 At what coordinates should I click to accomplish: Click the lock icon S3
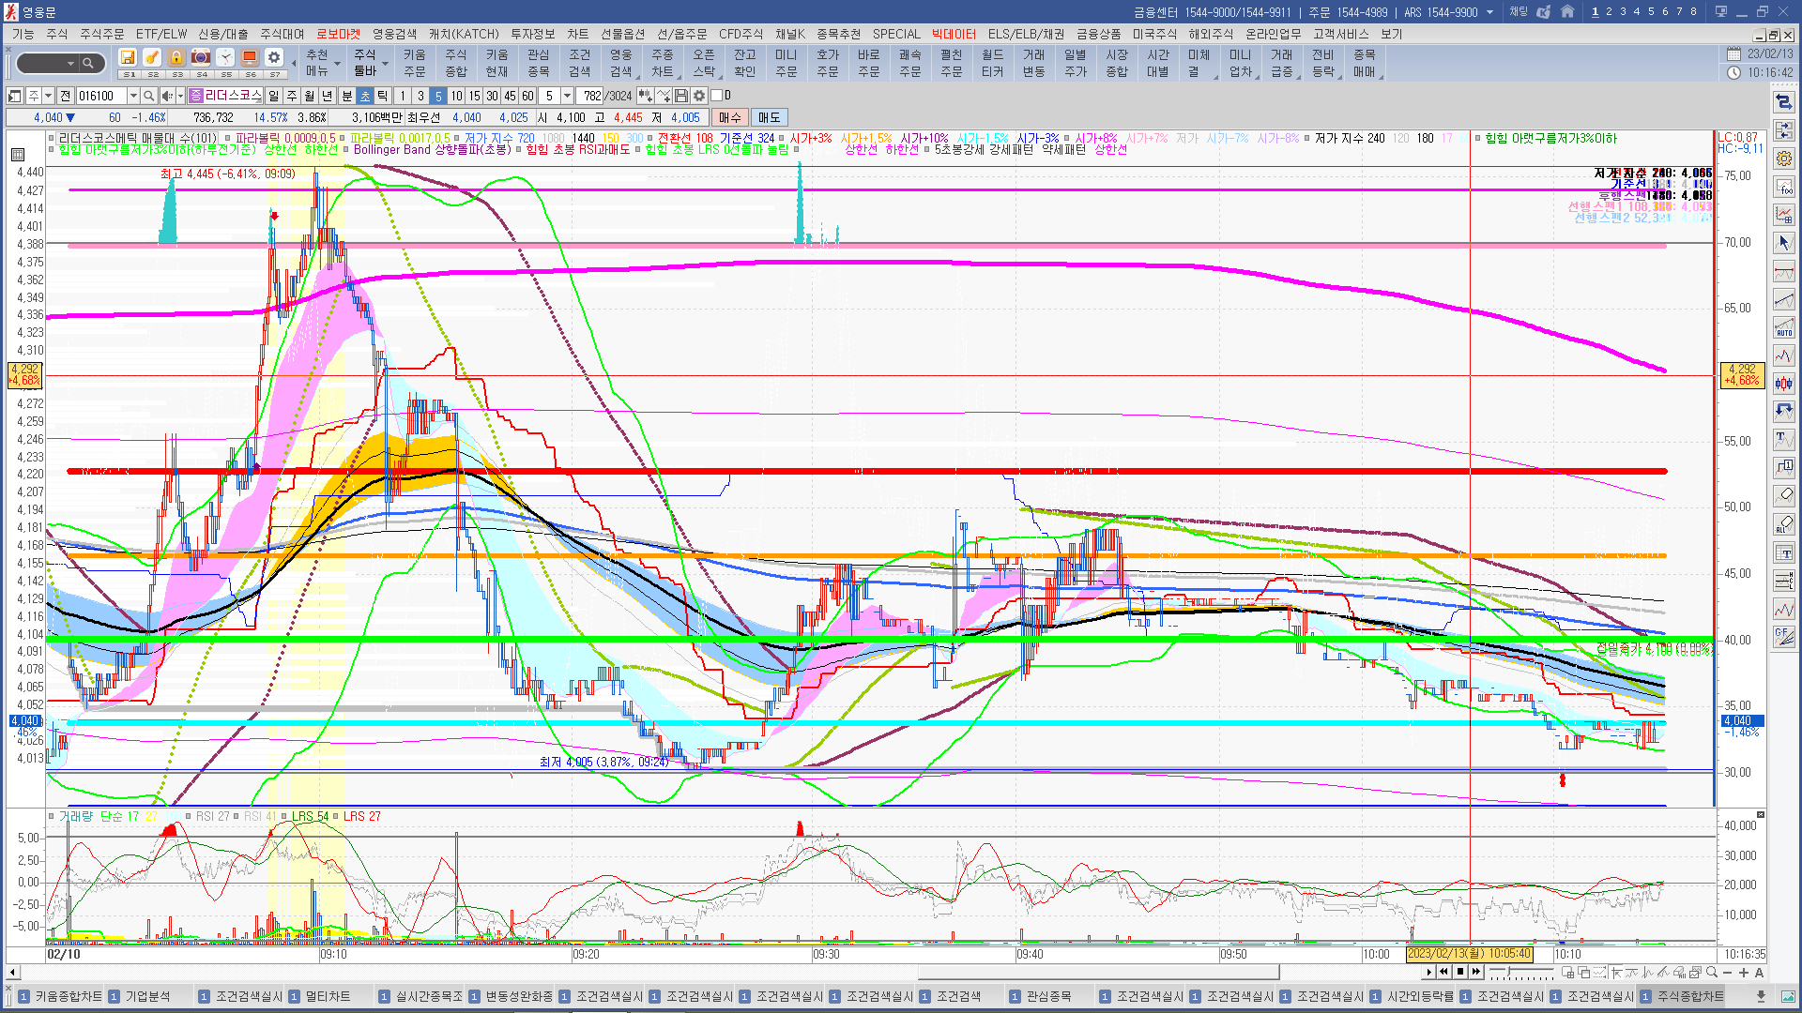176,58
